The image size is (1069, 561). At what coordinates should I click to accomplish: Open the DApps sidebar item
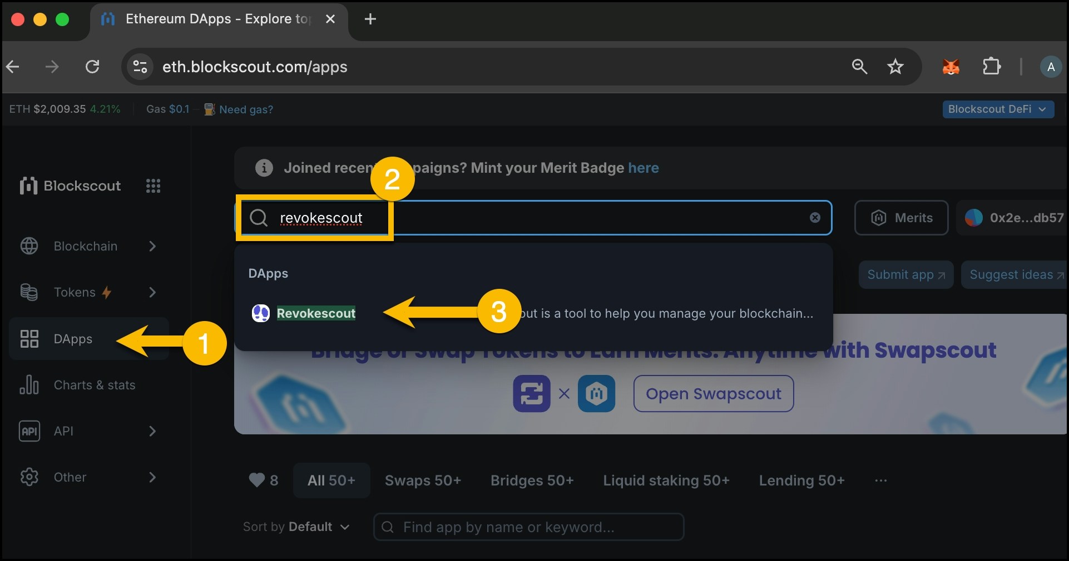pos(89,339)
